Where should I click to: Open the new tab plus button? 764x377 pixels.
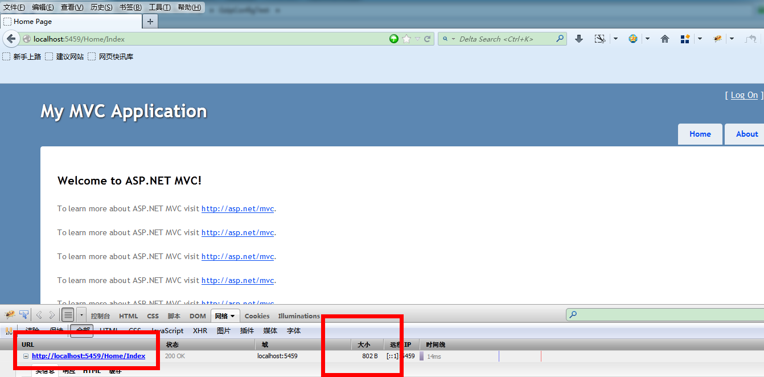point(150,22)
